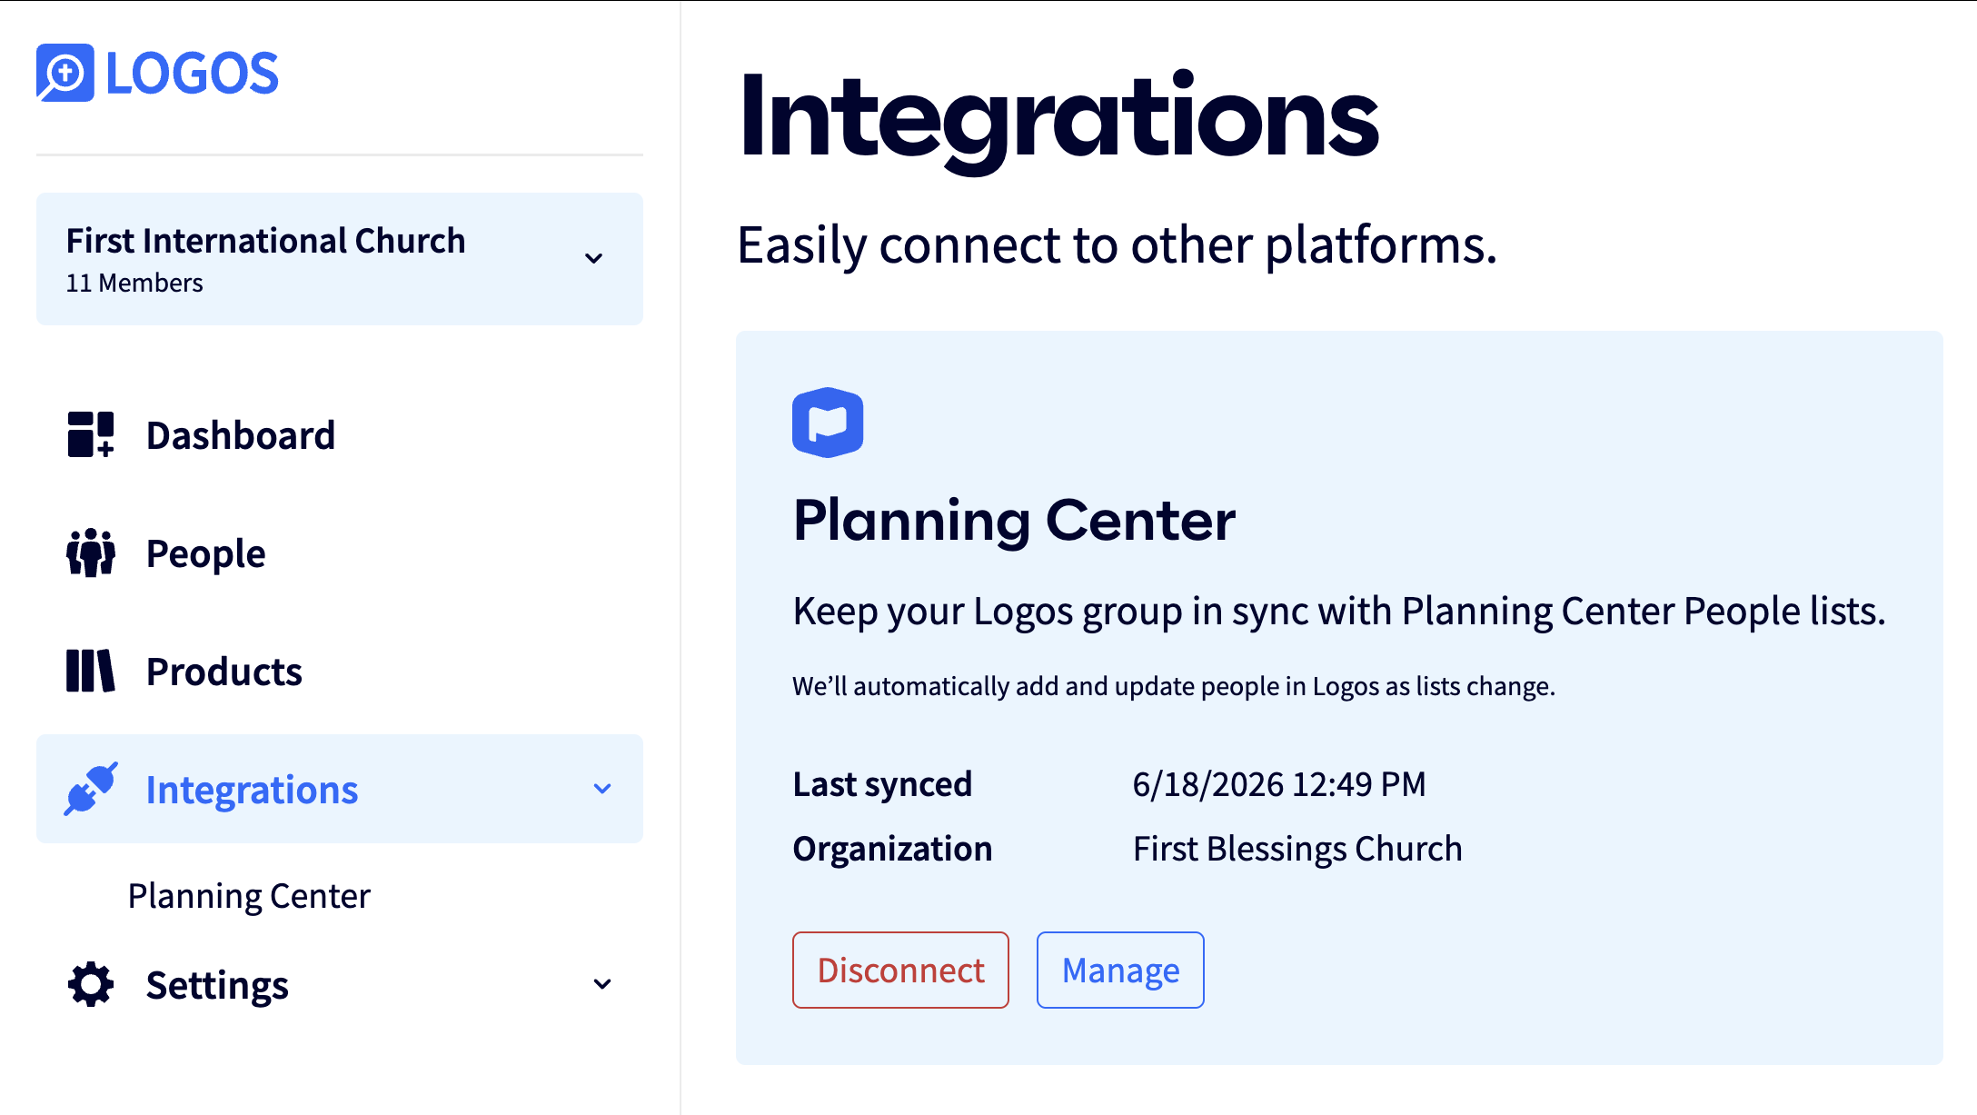The width and height of the screenshot is (1977, 1115).
Task: Click the First Blessings Church organization value
Action: point(1297,849)
